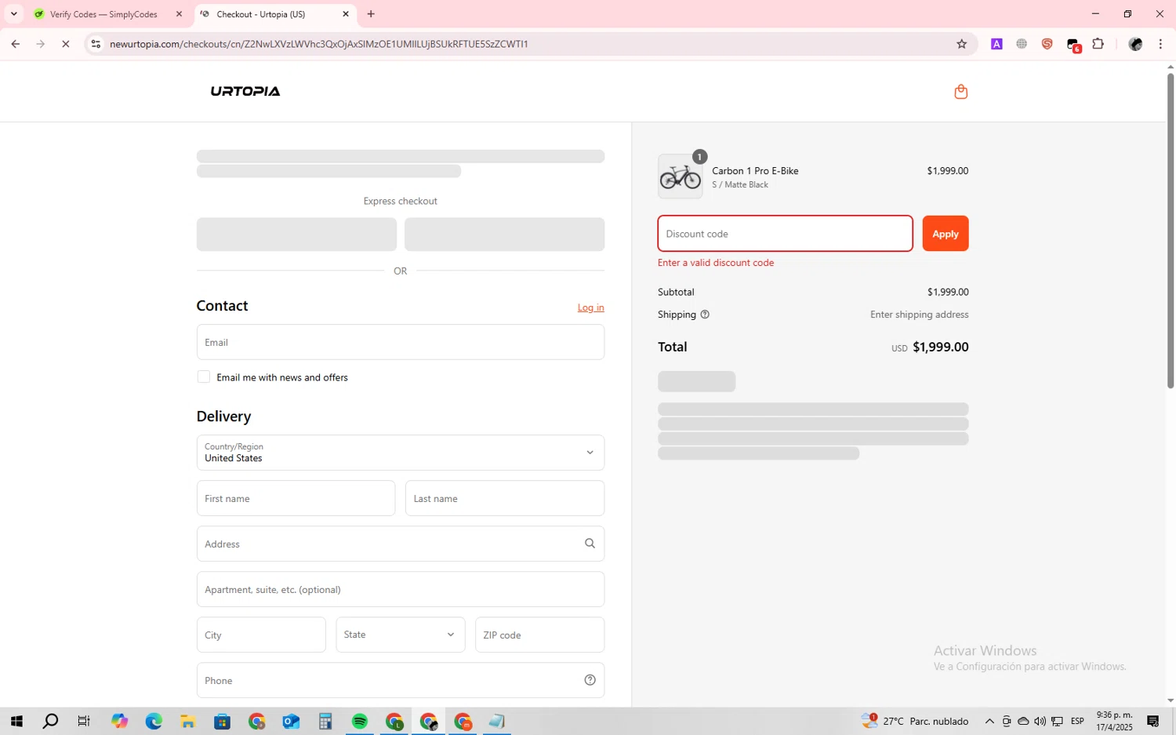Click the Email input field

click(401, 342)
